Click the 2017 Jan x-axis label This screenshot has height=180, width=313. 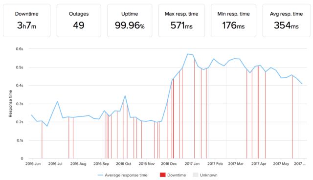coord(192,164)
